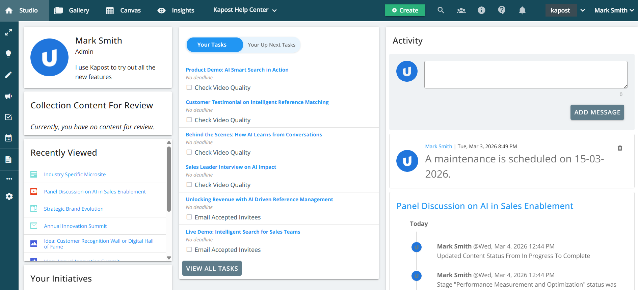Screen dimensions: 638x290
Task: Click the search magnifier icon in top bar
Action: (441, 10)
